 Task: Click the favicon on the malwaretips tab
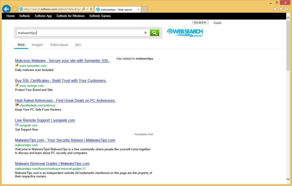coord(98,10)
